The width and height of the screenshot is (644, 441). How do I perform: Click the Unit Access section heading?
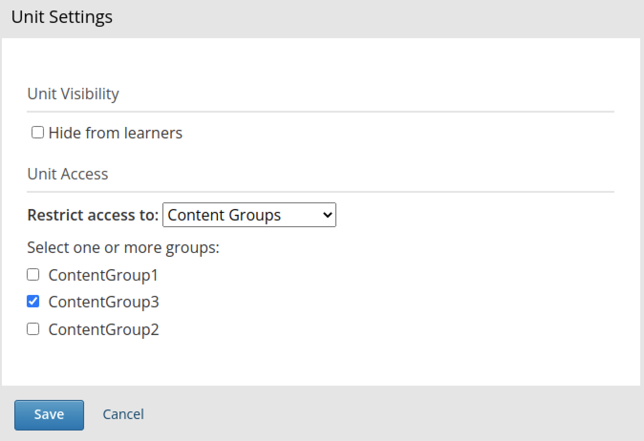[68, 174]
